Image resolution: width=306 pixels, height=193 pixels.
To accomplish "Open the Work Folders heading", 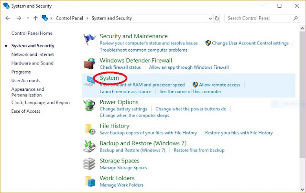I will [117, 178].
